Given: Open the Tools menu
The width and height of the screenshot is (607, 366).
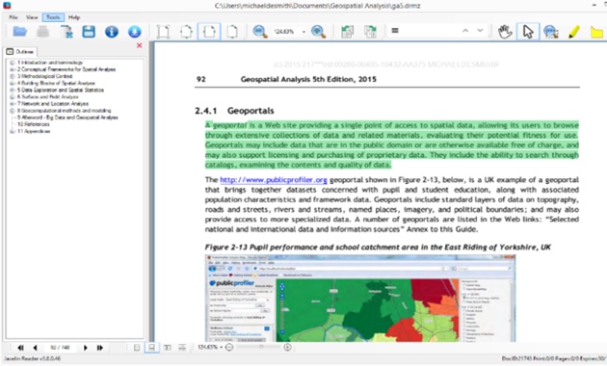Looking at the screenshot, I should pos(53,17).
